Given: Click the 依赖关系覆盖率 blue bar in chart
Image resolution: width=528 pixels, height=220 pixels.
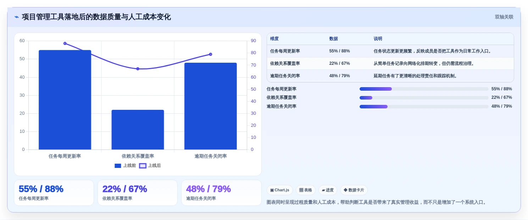Looking at the screenshot, I should click(138, 130).
